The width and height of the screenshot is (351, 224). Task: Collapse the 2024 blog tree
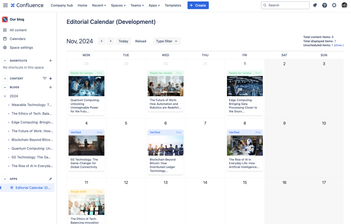[5, 96]
